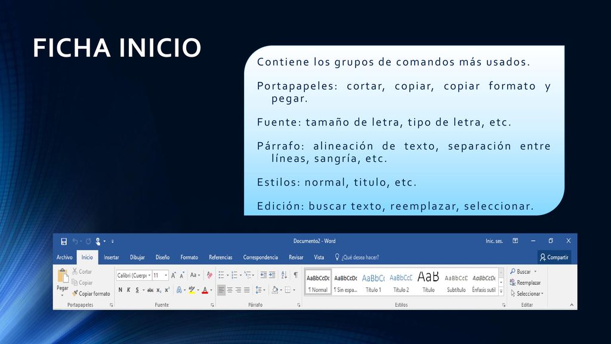
Task: Select the Sin espaciado style
Action: pyautogui.click(x=345, y=282)
